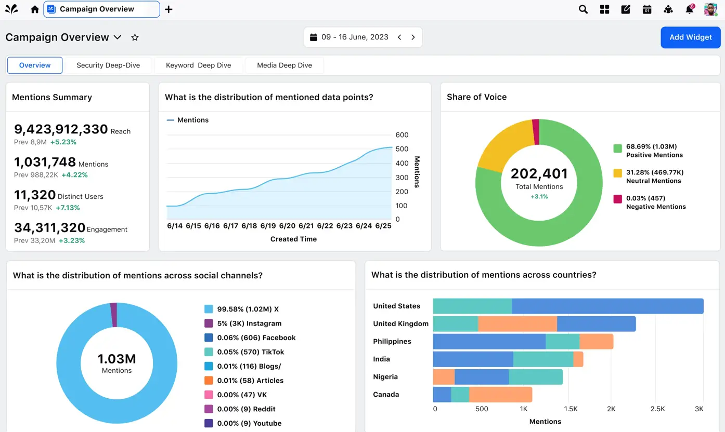The height and width of the screenshot is (432, 725).
Task: Click the Sprinklr leaf logo
Action: [x=11, y=9]
